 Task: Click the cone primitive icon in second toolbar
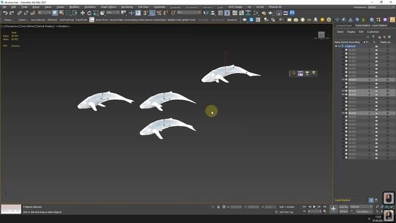pos(316,19)
